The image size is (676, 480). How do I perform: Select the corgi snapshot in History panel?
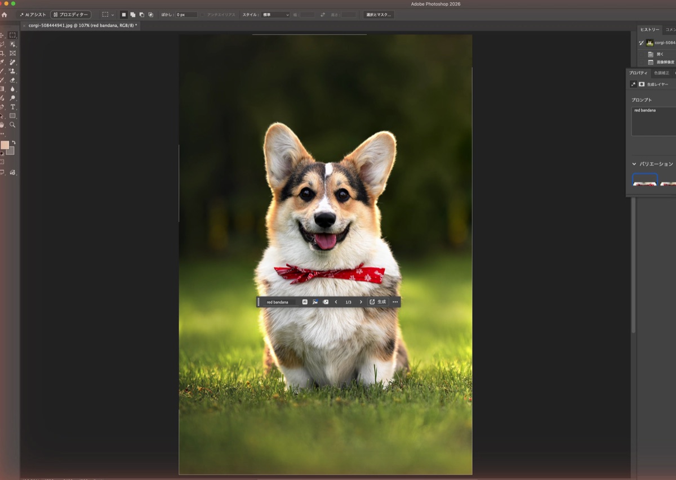[x=661, y=43]
